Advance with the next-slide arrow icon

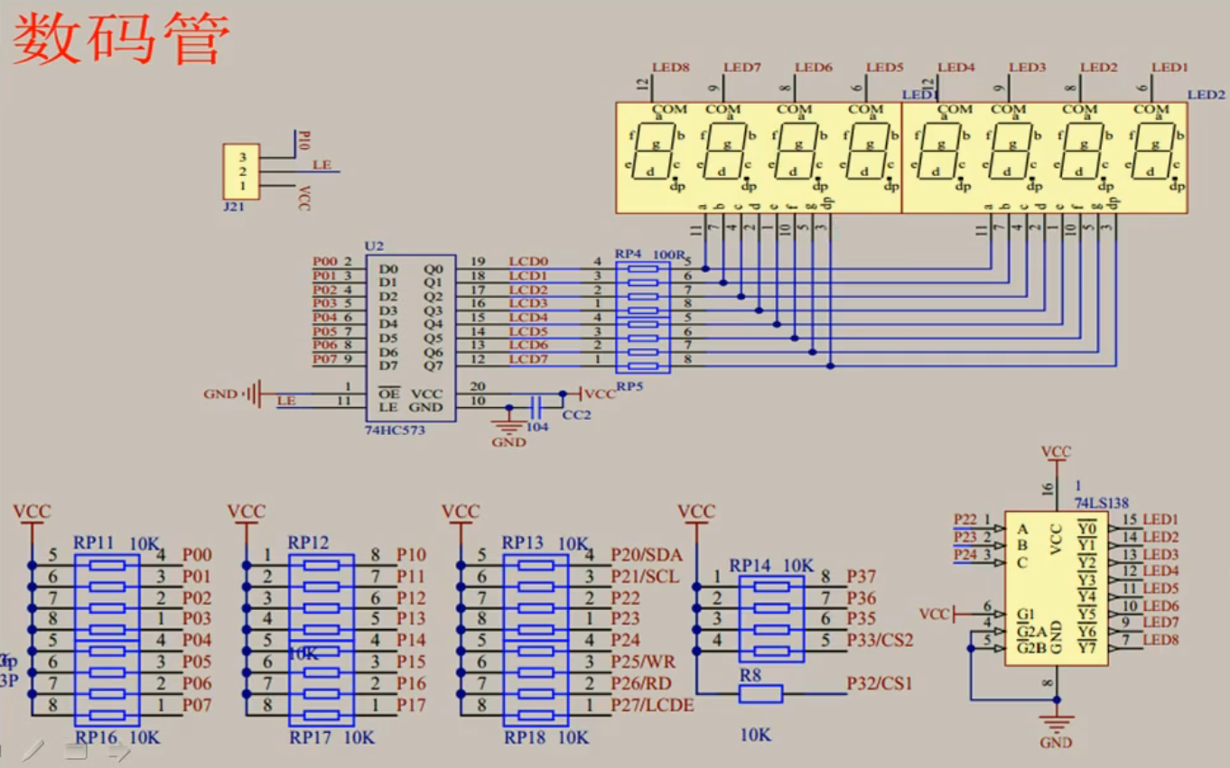[118, 751]
